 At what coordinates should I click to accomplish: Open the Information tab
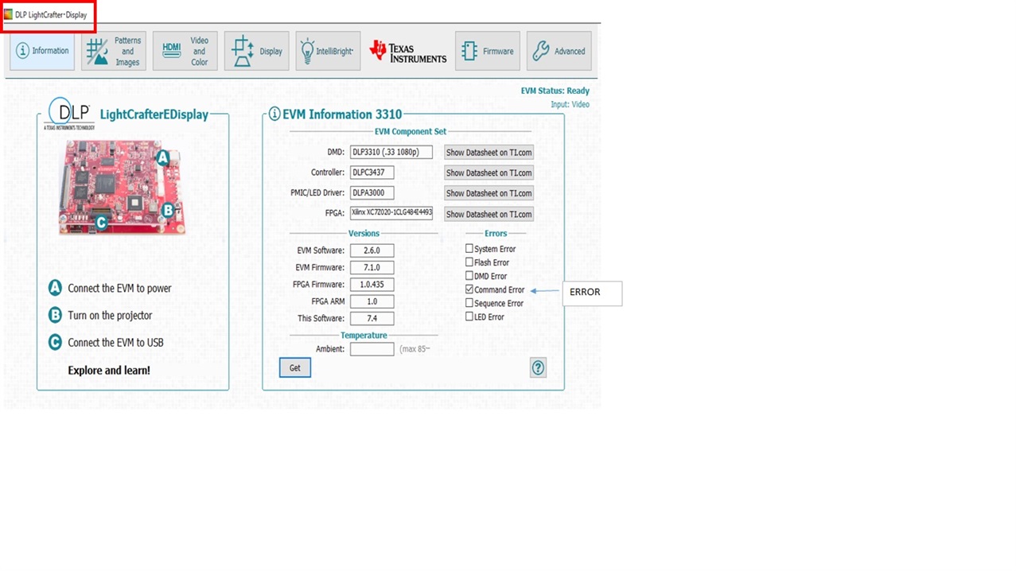coord(42,51)
